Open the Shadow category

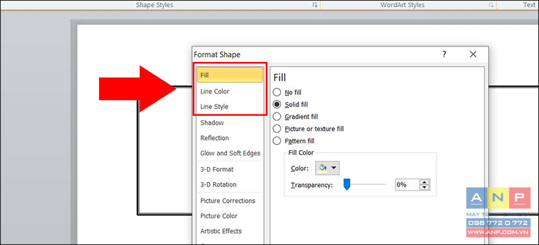coord(230,123)
